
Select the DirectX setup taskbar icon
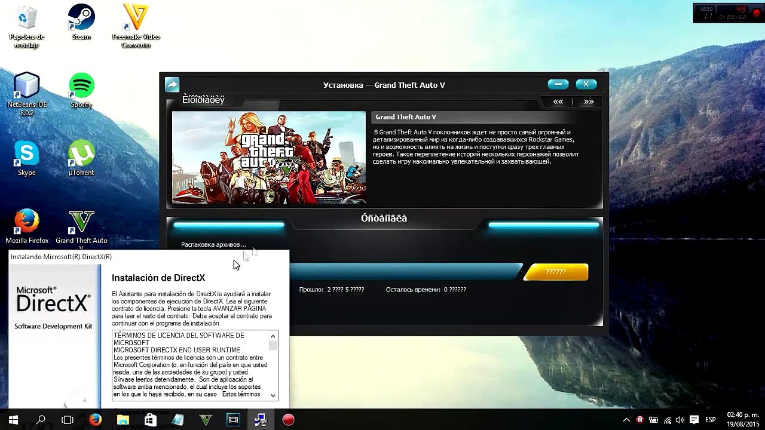[261, 420]
